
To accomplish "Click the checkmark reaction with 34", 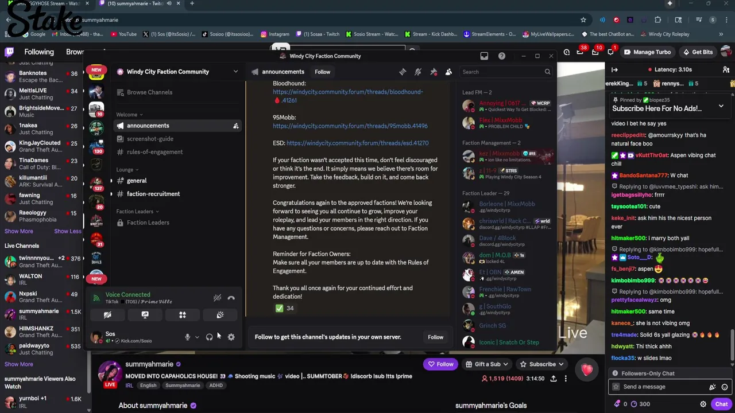I will point(285,309).
